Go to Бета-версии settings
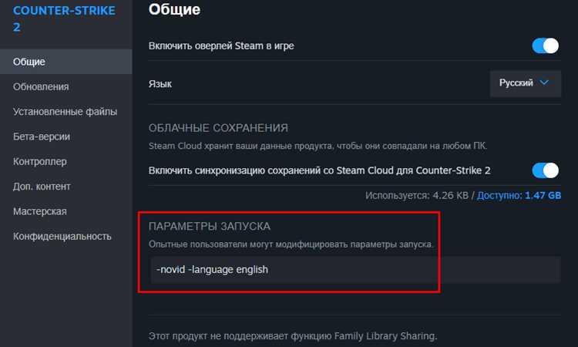Image resolution: width=578 pixels, height=347 pixels. coord(42,136)
